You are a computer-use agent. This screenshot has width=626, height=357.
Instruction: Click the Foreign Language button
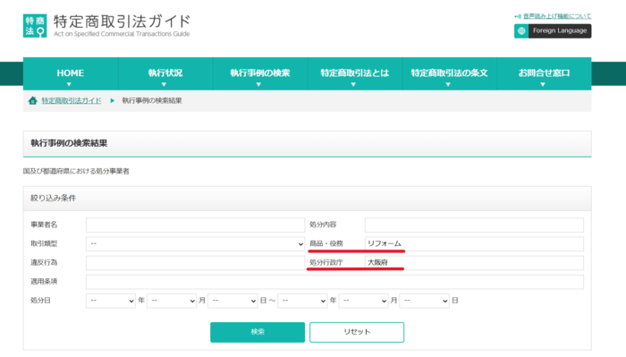point(553,30)
